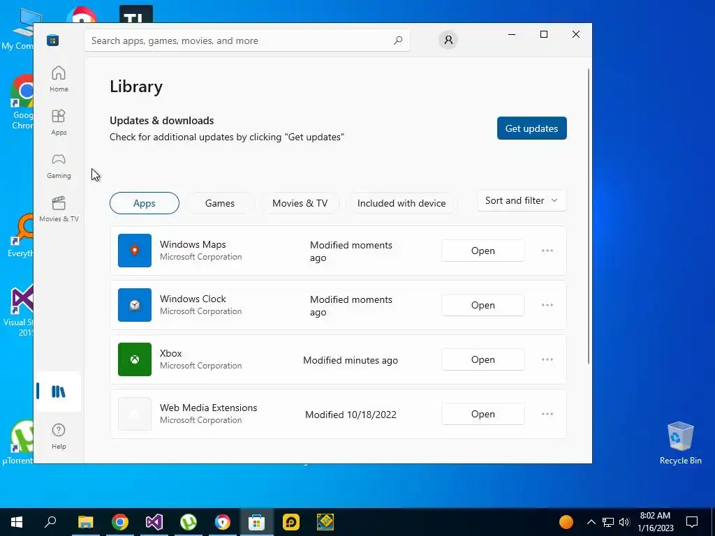
Task: Click the volume speaker tray icon
Action: tap(624, 522)
